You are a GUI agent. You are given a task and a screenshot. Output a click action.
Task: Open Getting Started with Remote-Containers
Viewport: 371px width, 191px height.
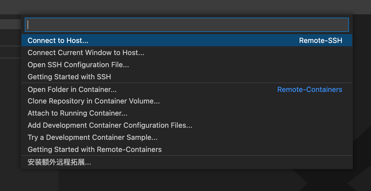pyautogui.click(x=95, y=149)
